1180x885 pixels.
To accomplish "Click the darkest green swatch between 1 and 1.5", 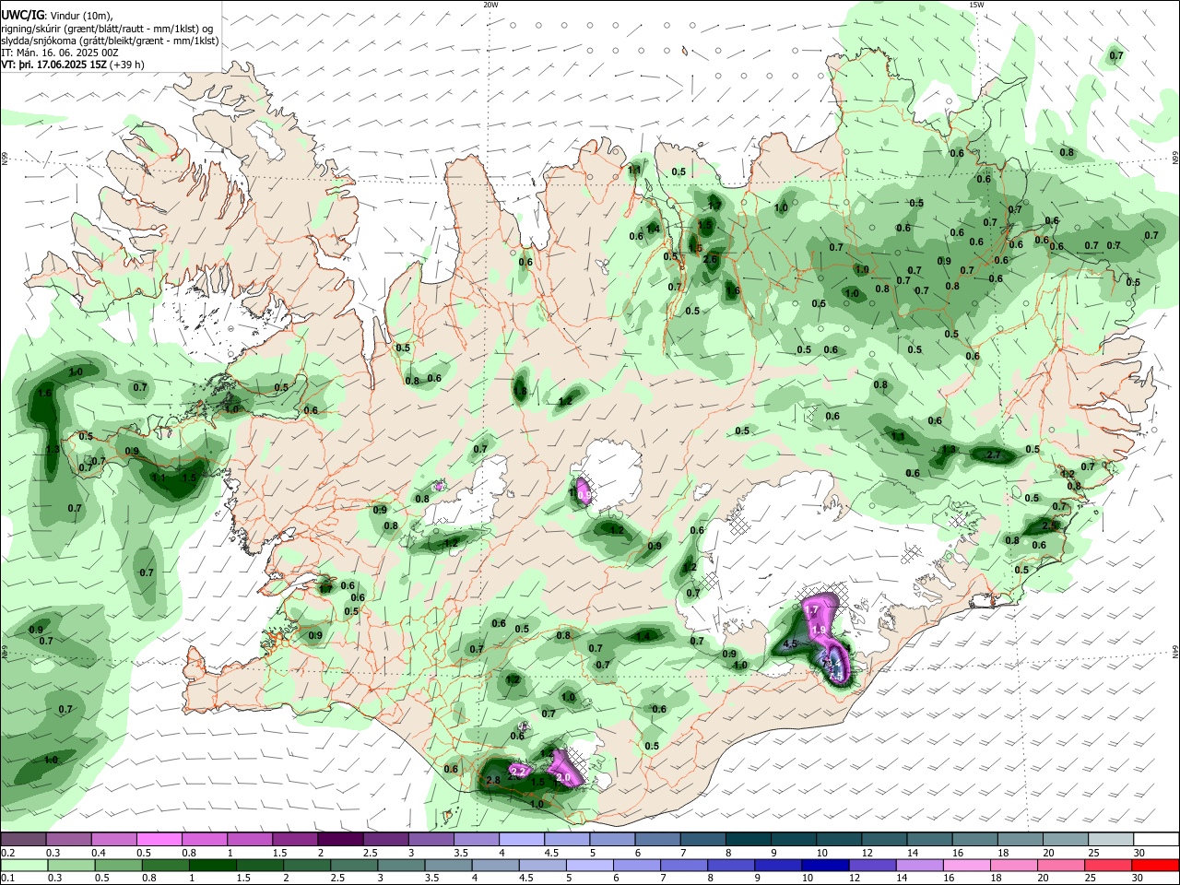I will 212,865.
